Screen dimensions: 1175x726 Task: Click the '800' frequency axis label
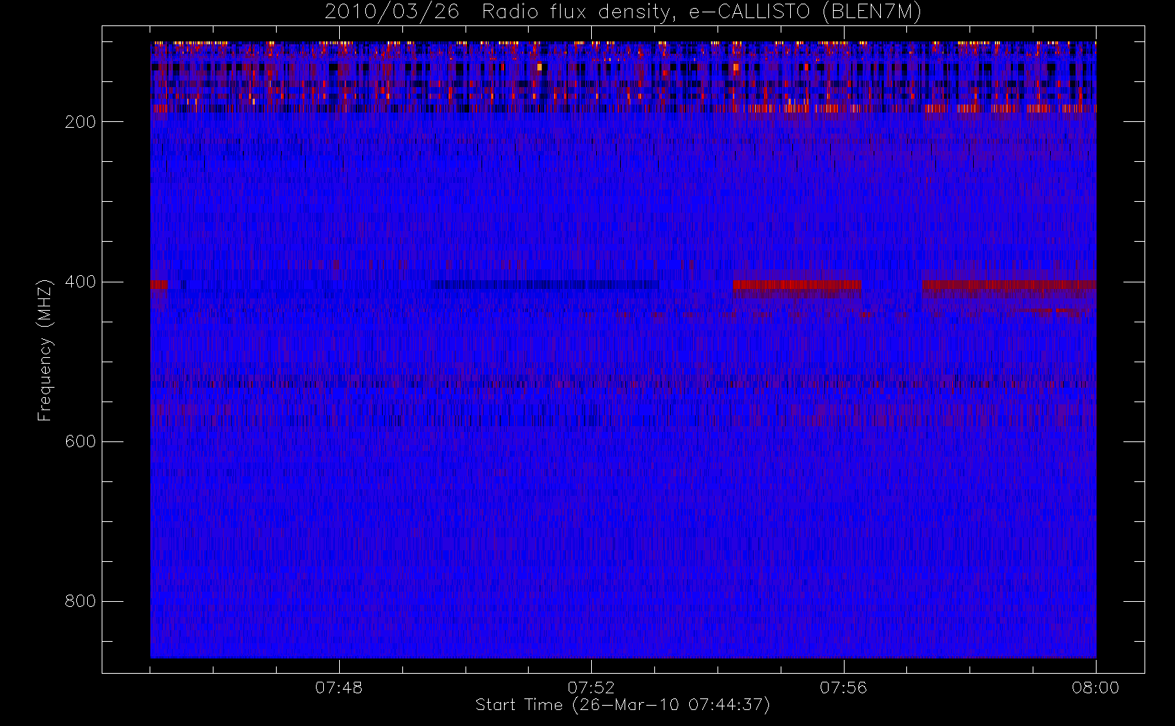[x=80, y=601]
